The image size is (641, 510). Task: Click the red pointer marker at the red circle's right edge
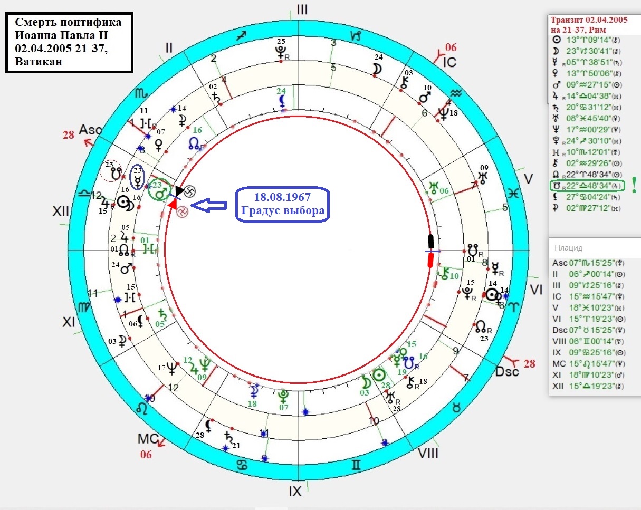430,260
